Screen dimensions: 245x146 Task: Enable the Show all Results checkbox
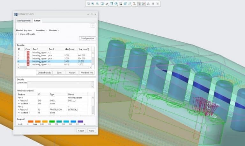(x=18, y=34)
